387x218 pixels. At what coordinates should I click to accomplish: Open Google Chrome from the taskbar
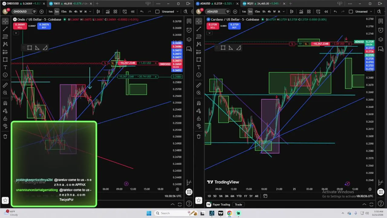(229, 213)
